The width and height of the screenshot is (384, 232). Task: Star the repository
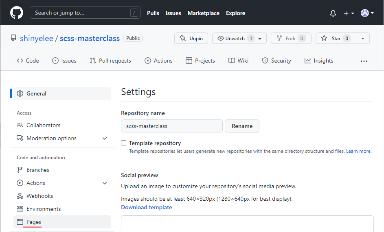(x=336, y=38)
